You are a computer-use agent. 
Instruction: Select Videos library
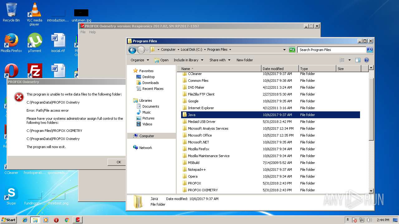147,124
